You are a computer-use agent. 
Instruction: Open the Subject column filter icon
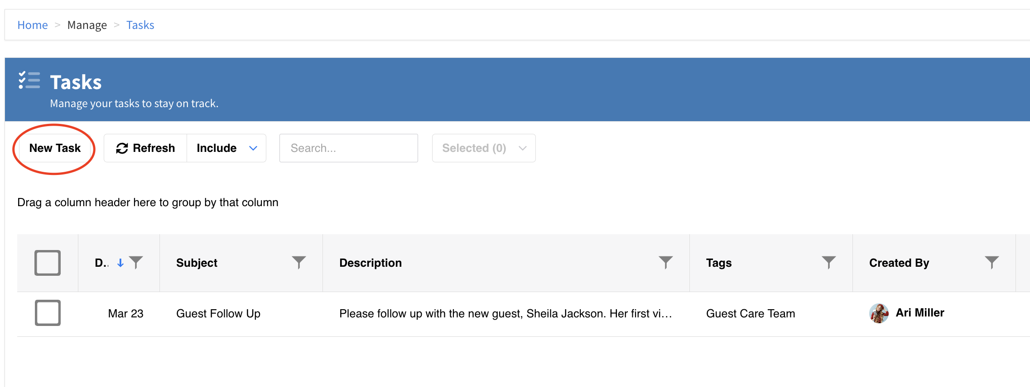pyautogui.click(x=298, y=262)
